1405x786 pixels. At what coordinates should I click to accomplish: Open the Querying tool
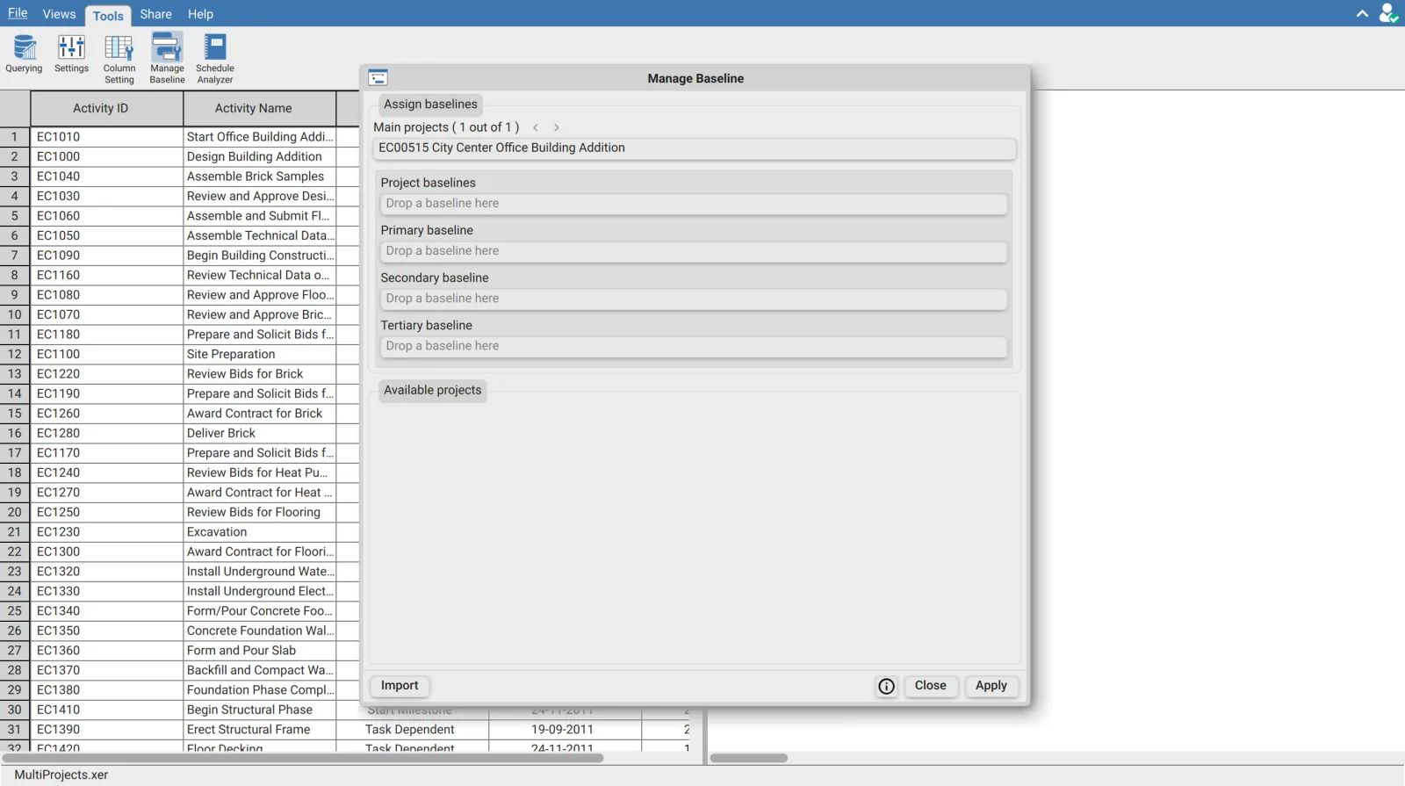pos(24,54)
